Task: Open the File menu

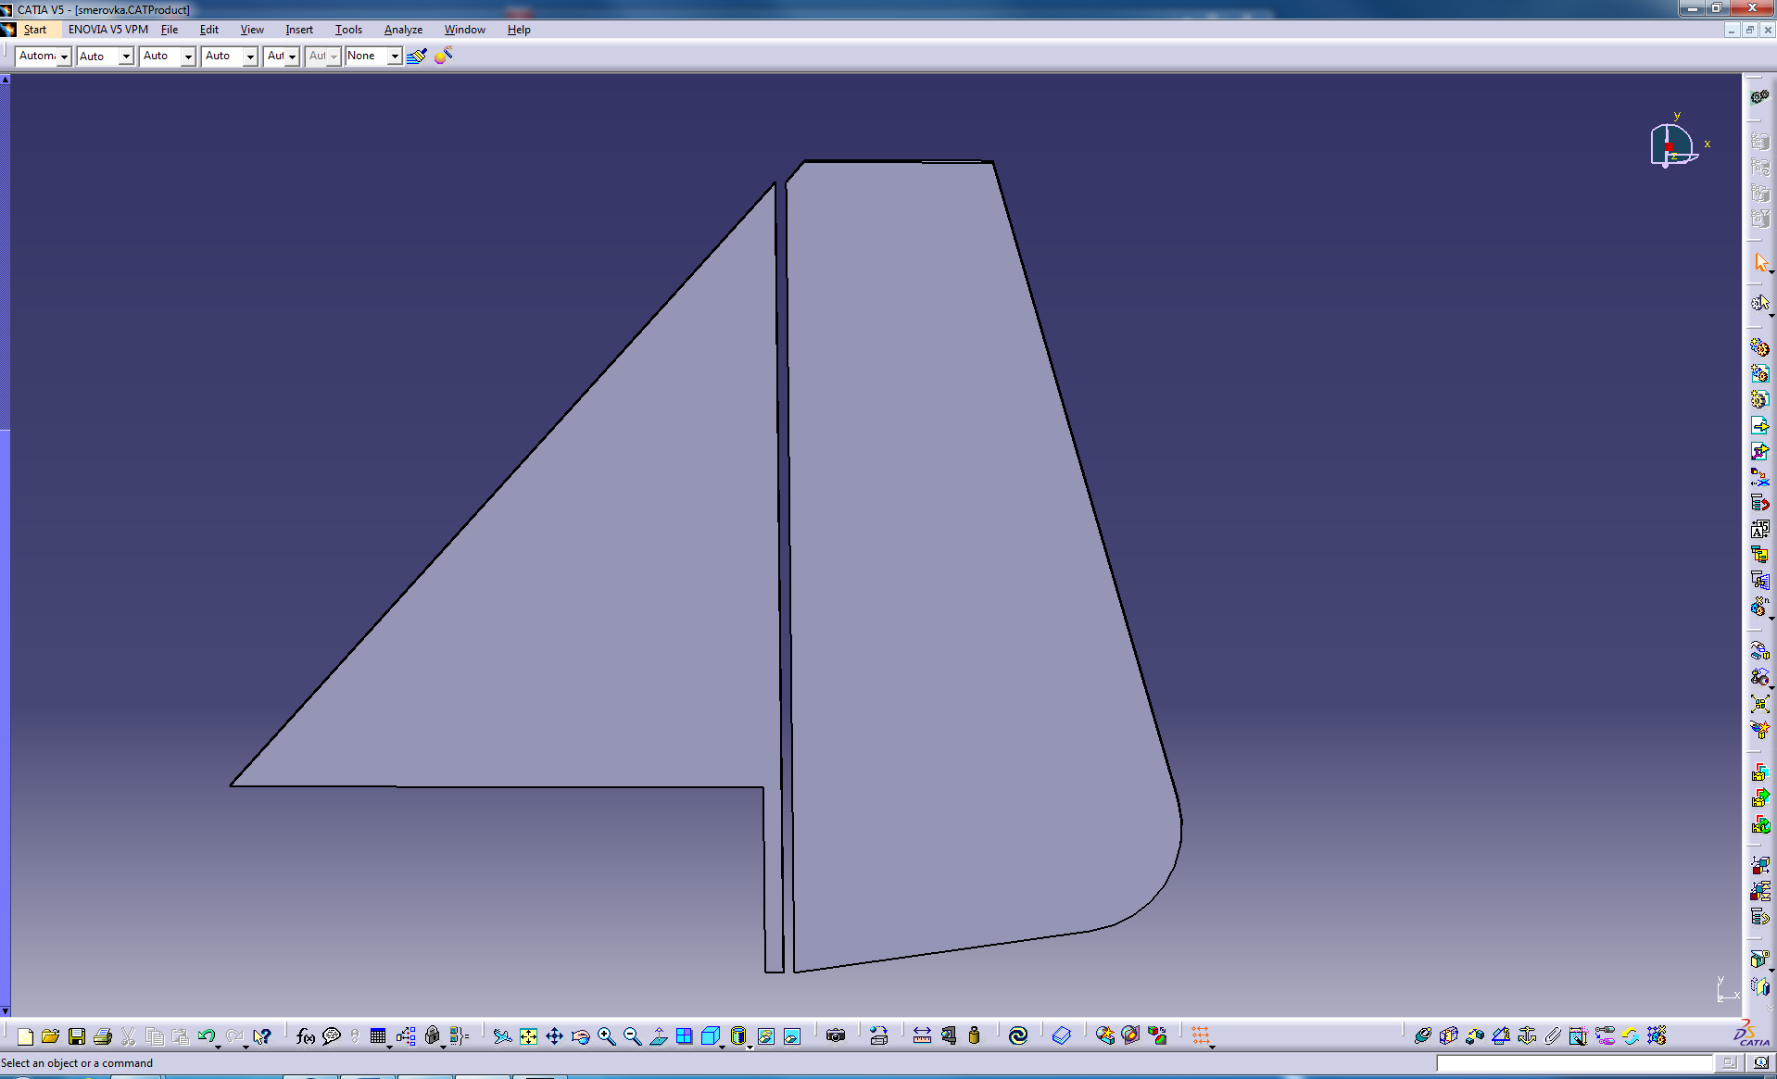Action: (x=170, y=30)
